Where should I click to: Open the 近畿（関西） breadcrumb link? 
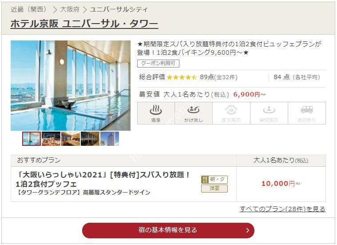(29, 9)
